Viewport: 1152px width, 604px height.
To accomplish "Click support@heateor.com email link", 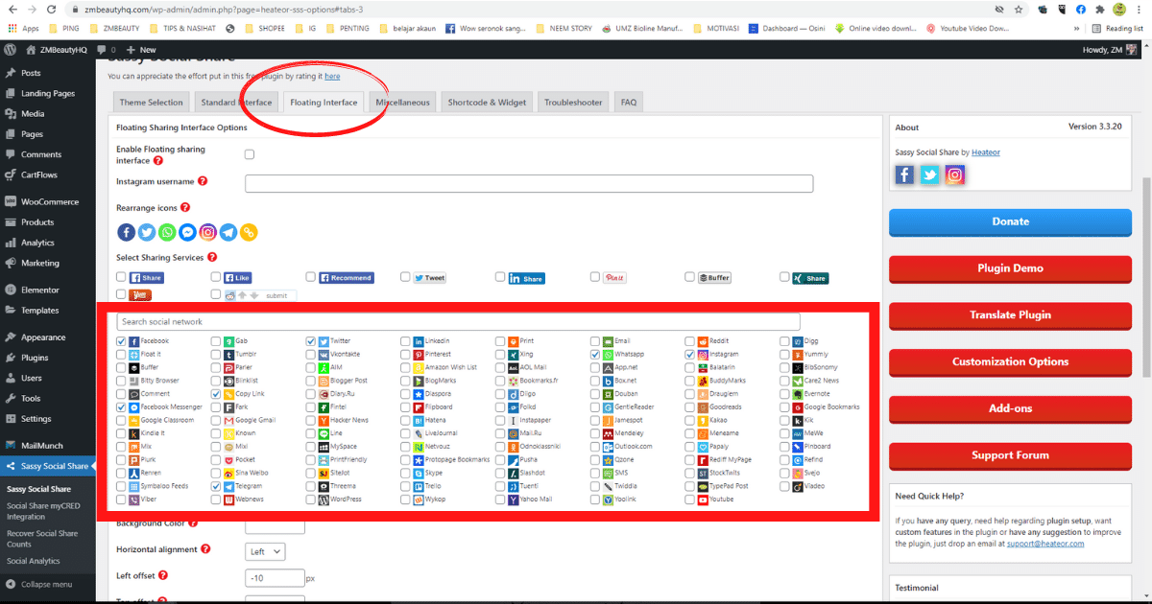I will point(1046,544).
